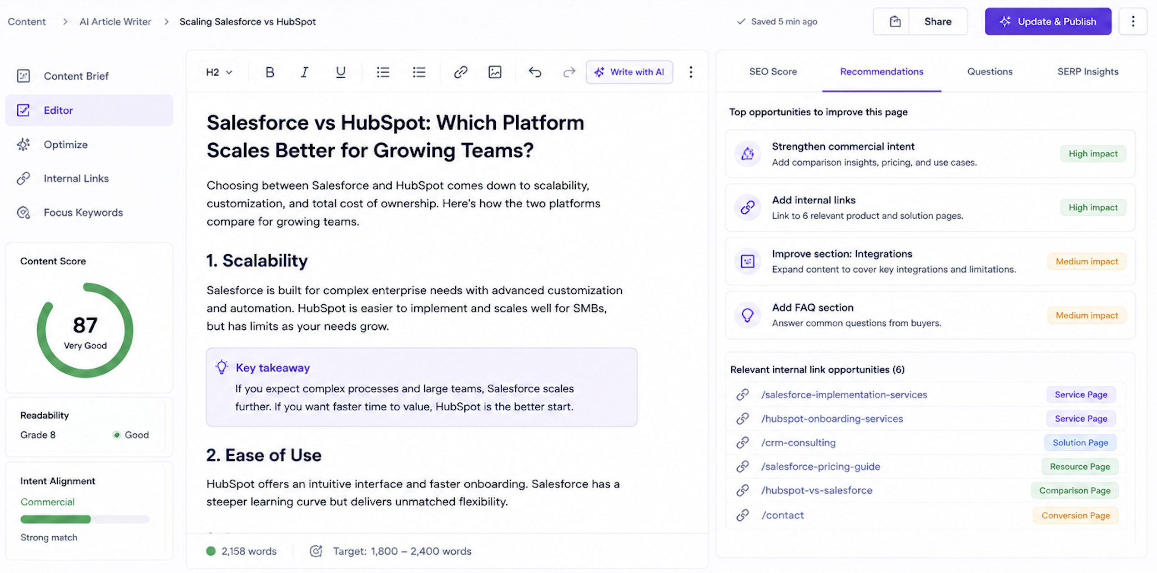
Task: Apply underline formatting
Action: point(340,72)
